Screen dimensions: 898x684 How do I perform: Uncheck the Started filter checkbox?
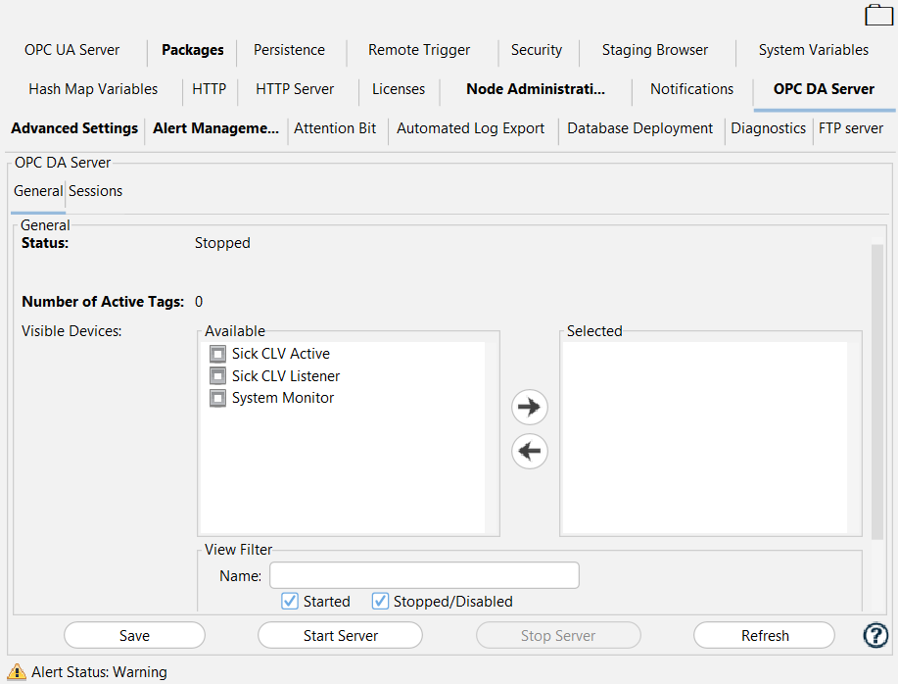coord(290,602)
